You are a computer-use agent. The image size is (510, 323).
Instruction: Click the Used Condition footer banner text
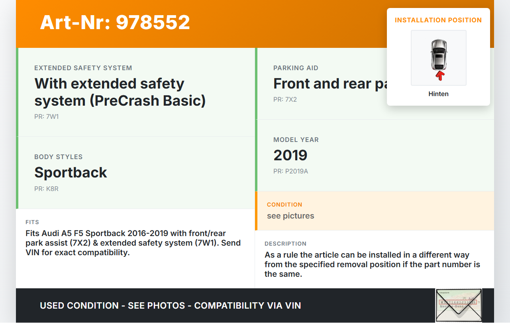[x=170, y=305]
